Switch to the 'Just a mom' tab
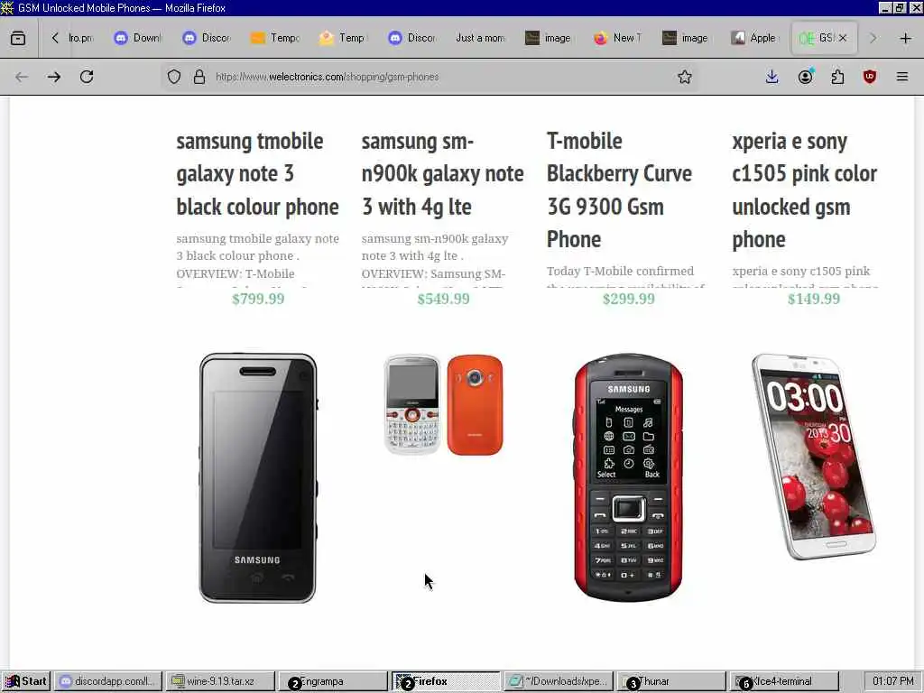Screen dimensions: 924x693 click(480, 38)
